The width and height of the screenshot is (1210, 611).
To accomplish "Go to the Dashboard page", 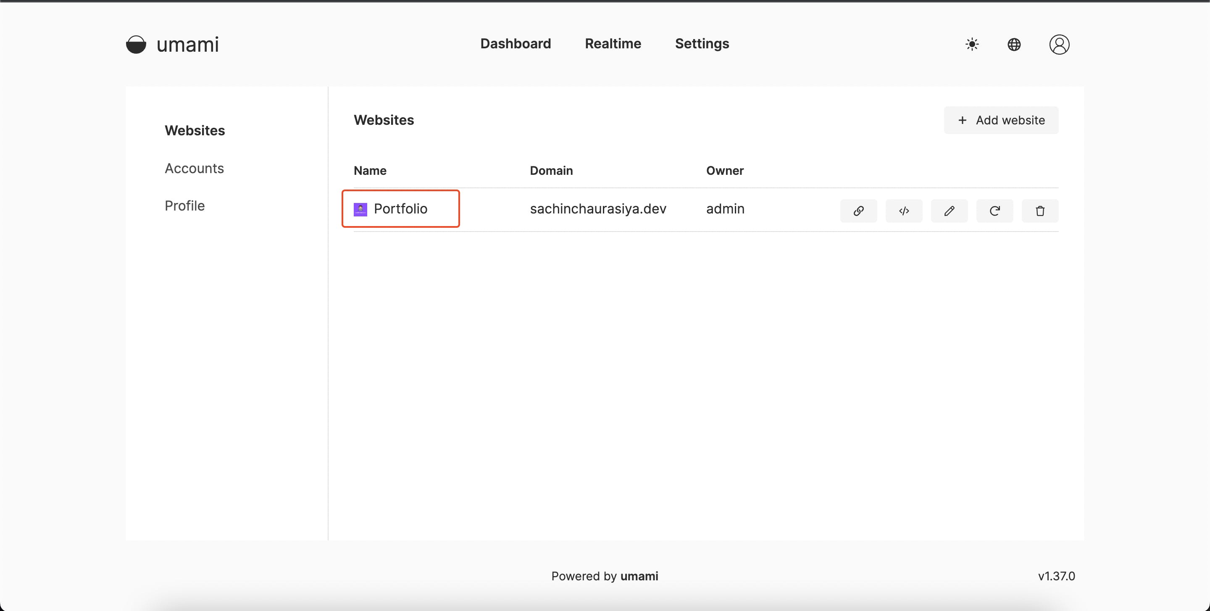I will pyautogui.click(x=515, y=44).
